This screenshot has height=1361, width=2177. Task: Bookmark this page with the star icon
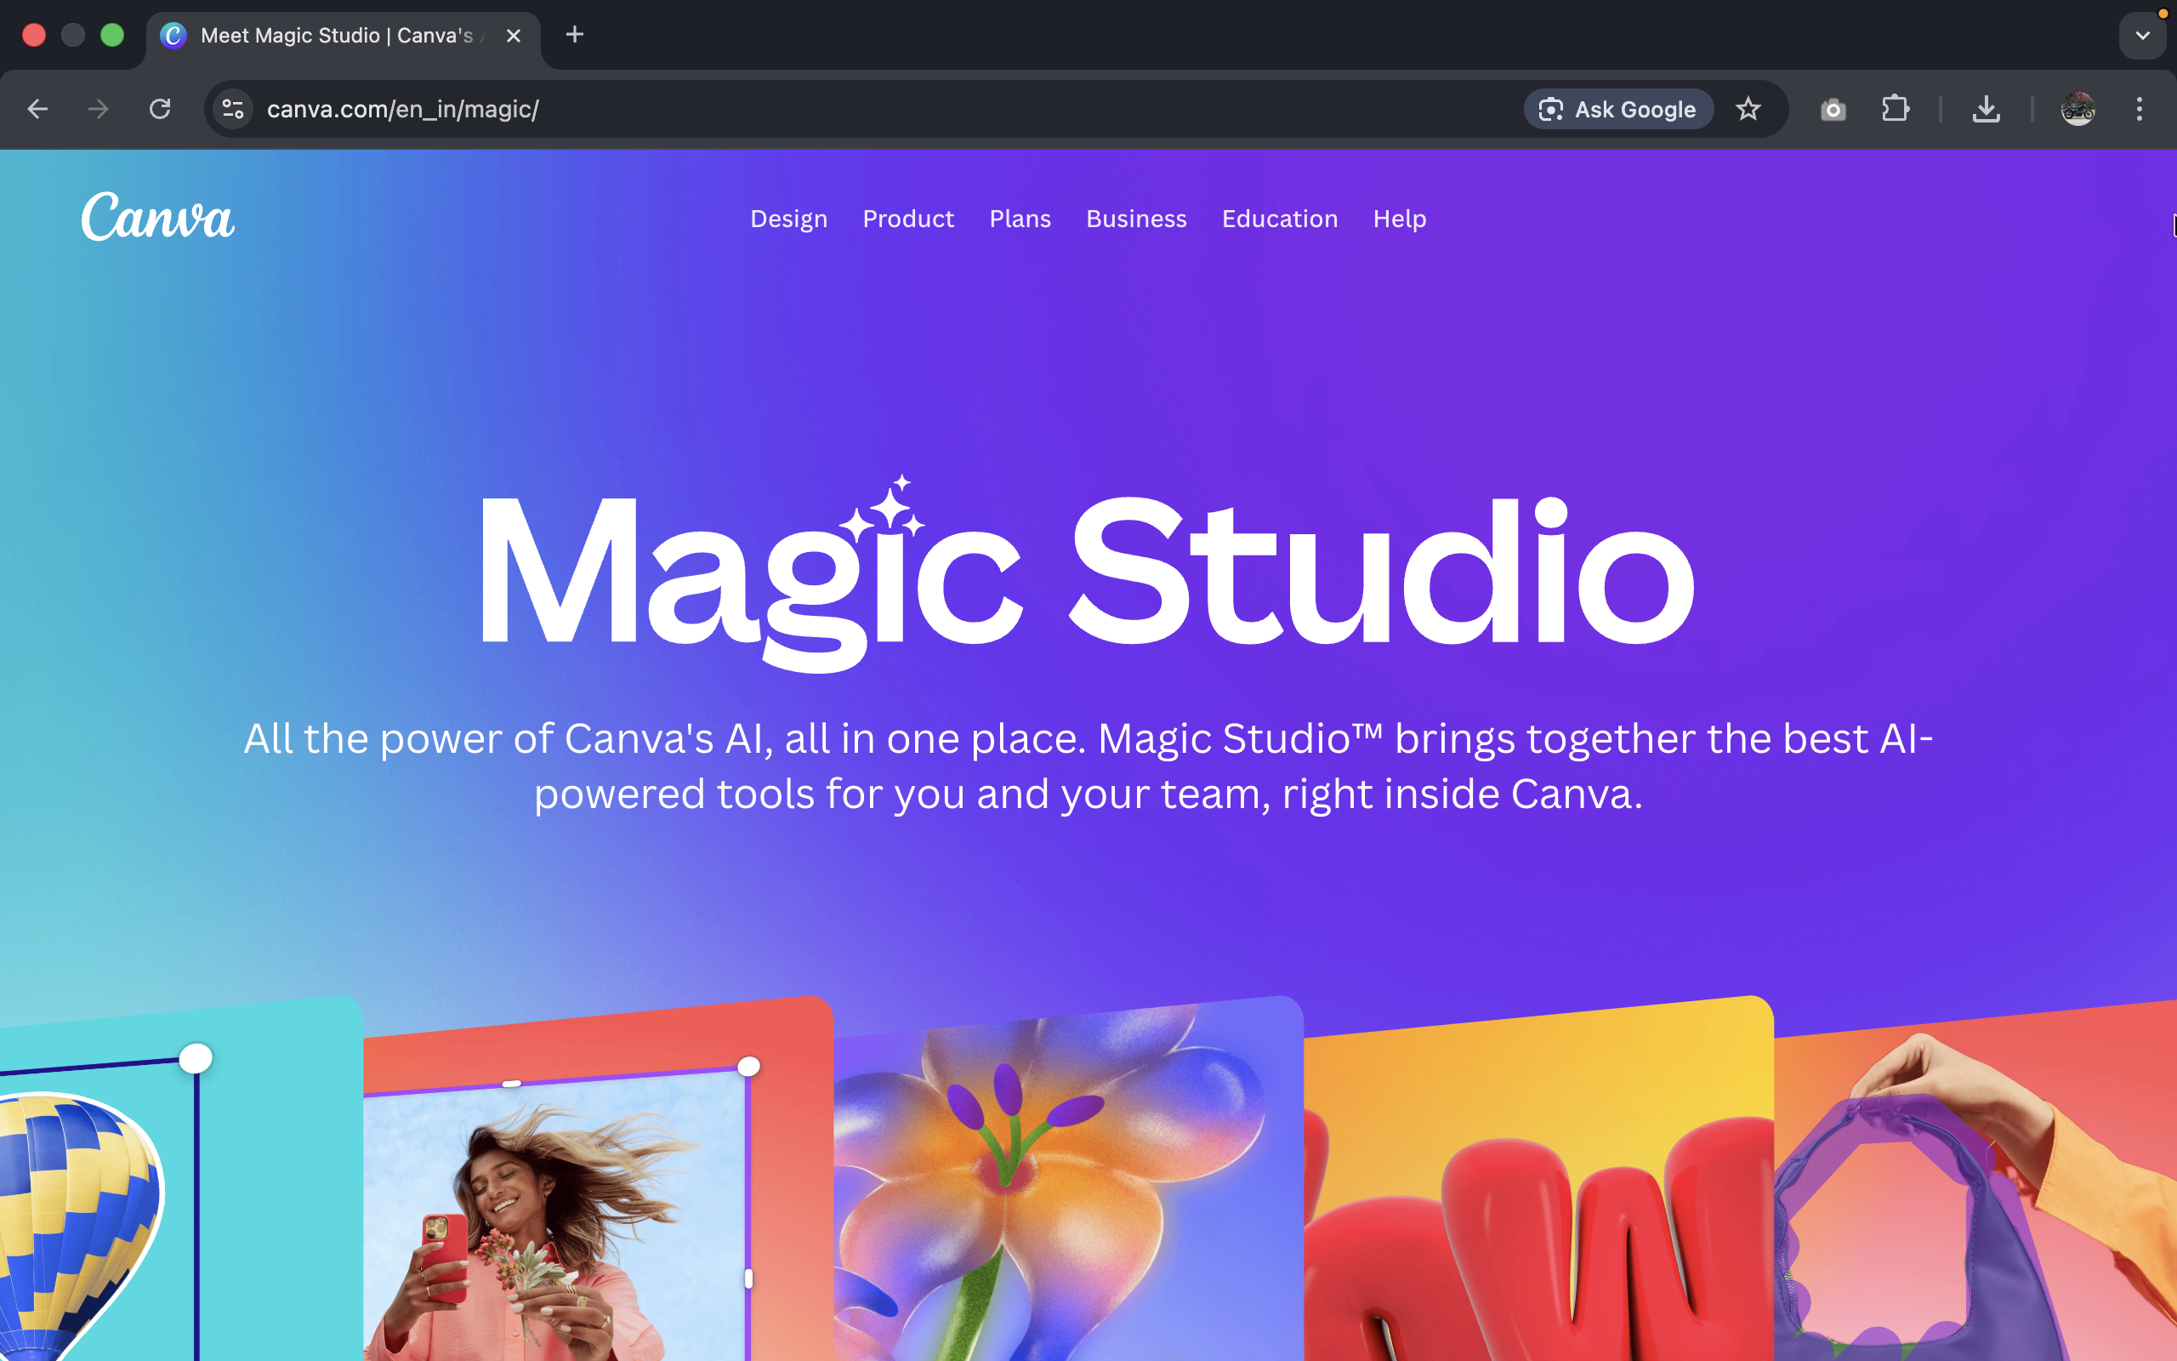coord(1748,109)
